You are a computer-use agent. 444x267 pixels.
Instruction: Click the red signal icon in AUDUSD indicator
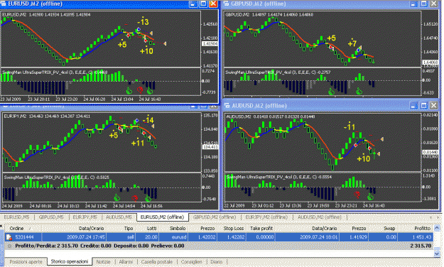(x=357, y=195)
